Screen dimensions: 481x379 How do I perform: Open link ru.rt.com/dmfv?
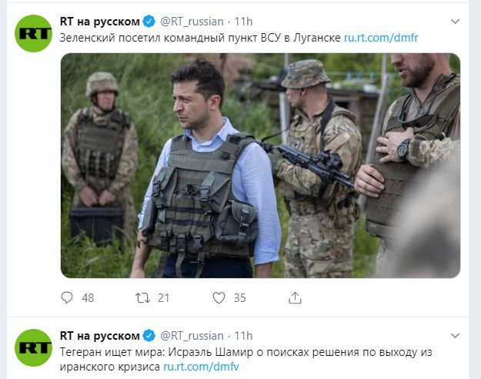pyautogui.click(x=201, y=367)
